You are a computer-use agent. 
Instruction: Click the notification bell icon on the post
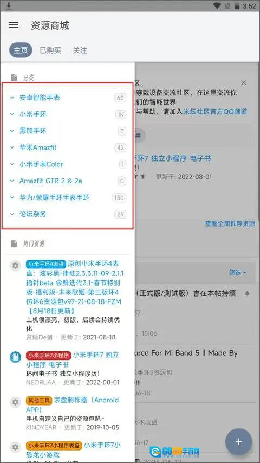248,293
